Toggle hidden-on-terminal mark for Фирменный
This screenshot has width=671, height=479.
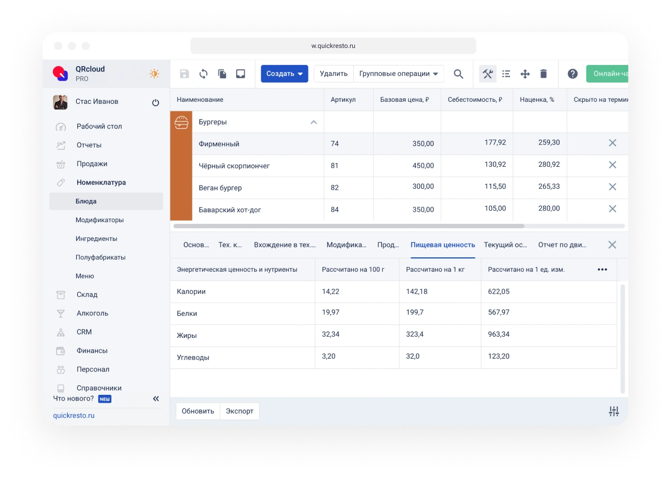612,143
